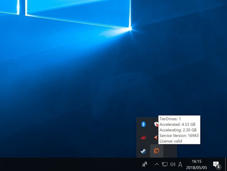This screenshot has height=171, width=227.
Task: Click the orange speaker tray icon
Action: [156, 137]
